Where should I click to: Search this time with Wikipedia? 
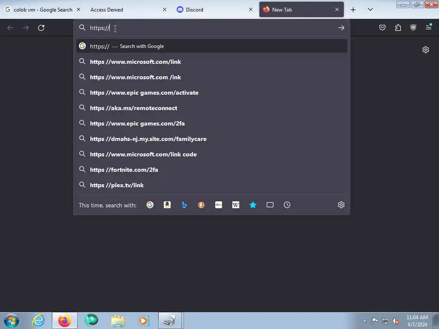[236, 205]
